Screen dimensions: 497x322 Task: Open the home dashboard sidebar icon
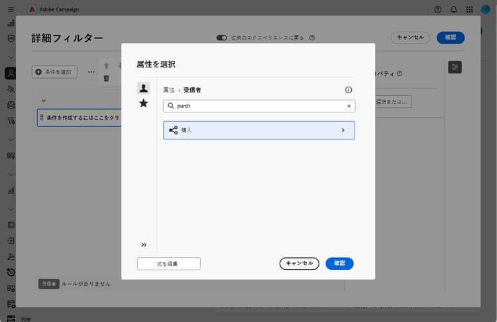tap(11, 22)
